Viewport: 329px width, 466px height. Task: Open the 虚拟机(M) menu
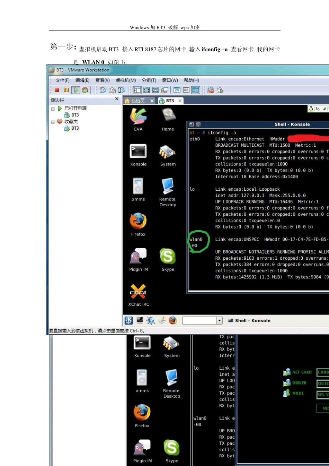click(126, 80)
